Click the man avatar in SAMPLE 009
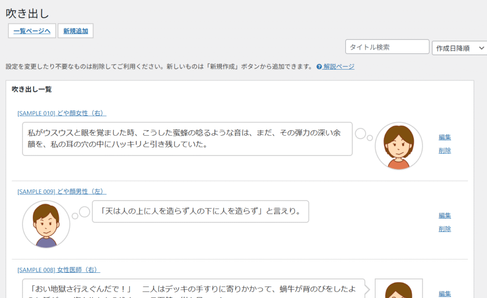 pos(46,224)
